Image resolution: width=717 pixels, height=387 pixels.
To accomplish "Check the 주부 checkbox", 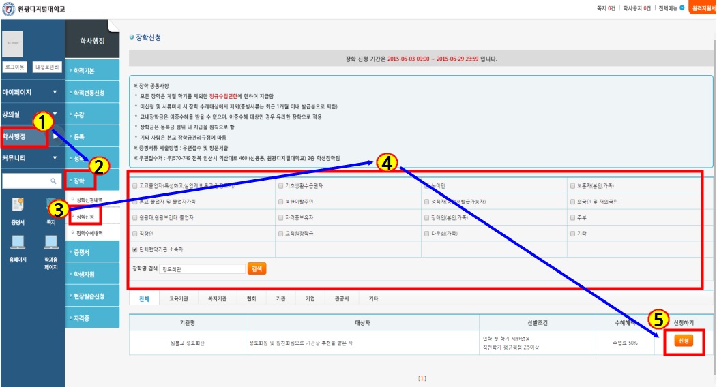I will (x=572, y=217).
